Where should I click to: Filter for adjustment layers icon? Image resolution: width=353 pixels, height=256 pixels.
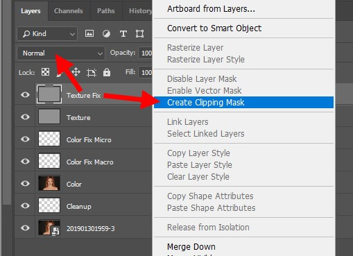(106, 34)
